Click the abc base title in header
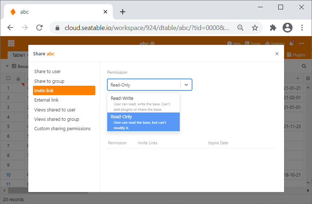The height and width of the screenshot is (204, 312). (144, 43)
